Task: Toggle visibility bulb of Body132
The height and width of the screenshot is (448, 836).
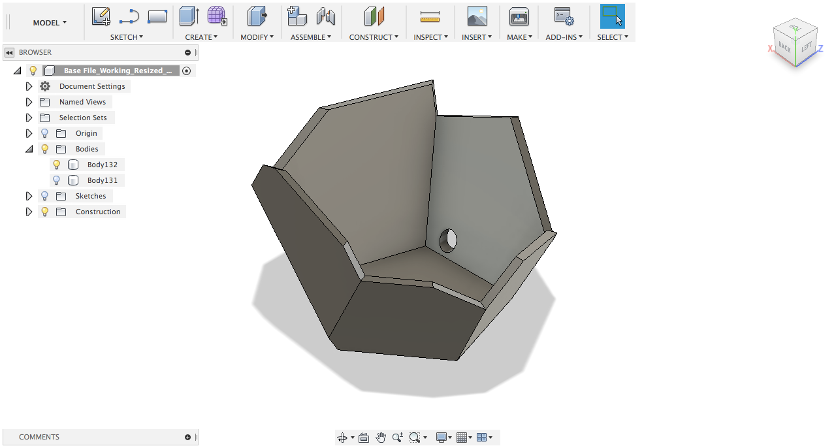Action: [57, 165]
